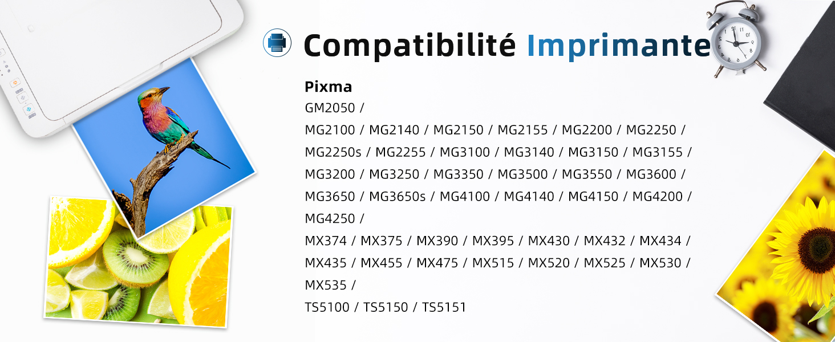The height and width of the screenshot is (342, 835).
Task: Click the TS5151 model text
Action: 444,308
